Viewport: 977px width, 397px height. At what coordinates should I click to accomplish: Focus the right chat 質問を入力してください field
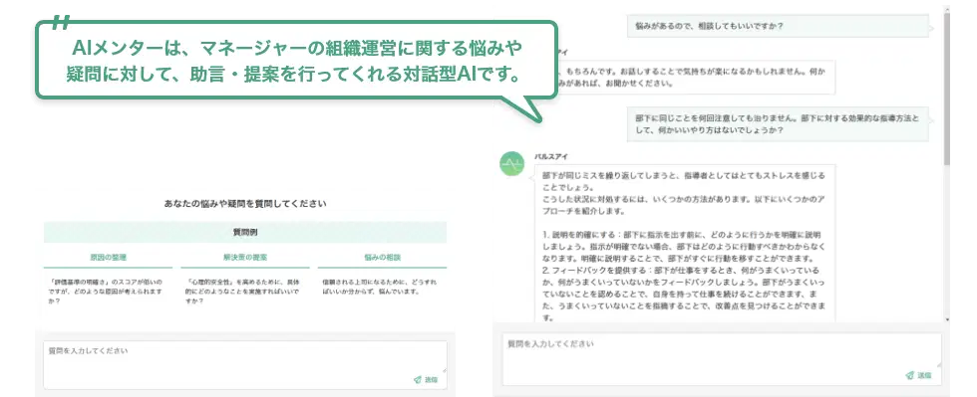pyautogui.click(x=722, y=359)
